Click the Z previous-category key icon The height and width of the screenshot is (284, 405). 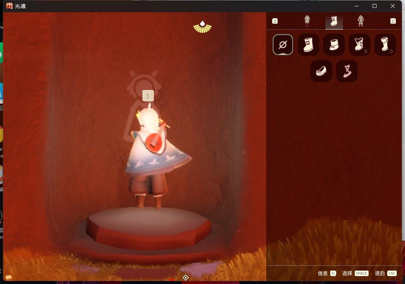(x=275, y=21)
